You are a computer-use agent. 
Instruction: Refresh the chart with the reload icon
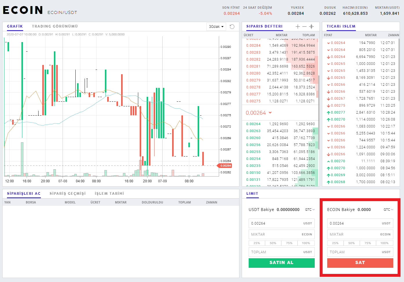pos(232,27)
